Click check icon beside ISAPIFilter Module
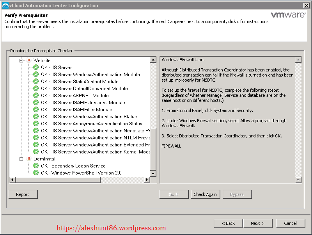 coord(36,109)
